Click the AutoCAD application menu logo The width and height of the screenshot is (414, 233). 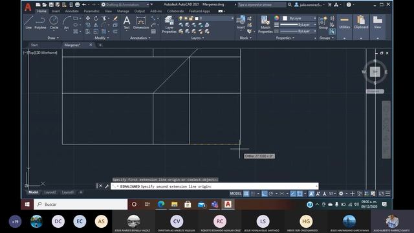(28, 7)
